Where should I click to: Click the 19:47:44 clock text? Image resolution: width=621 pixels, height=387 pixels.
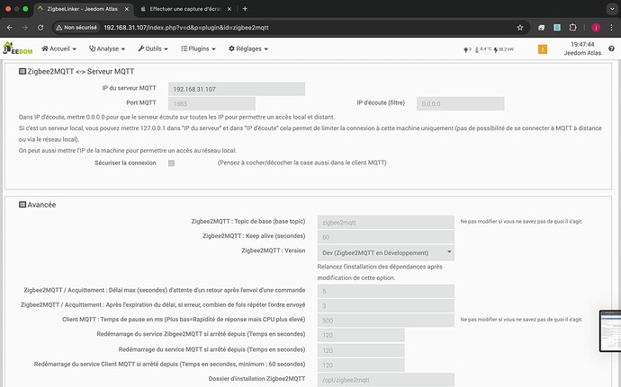582,44
